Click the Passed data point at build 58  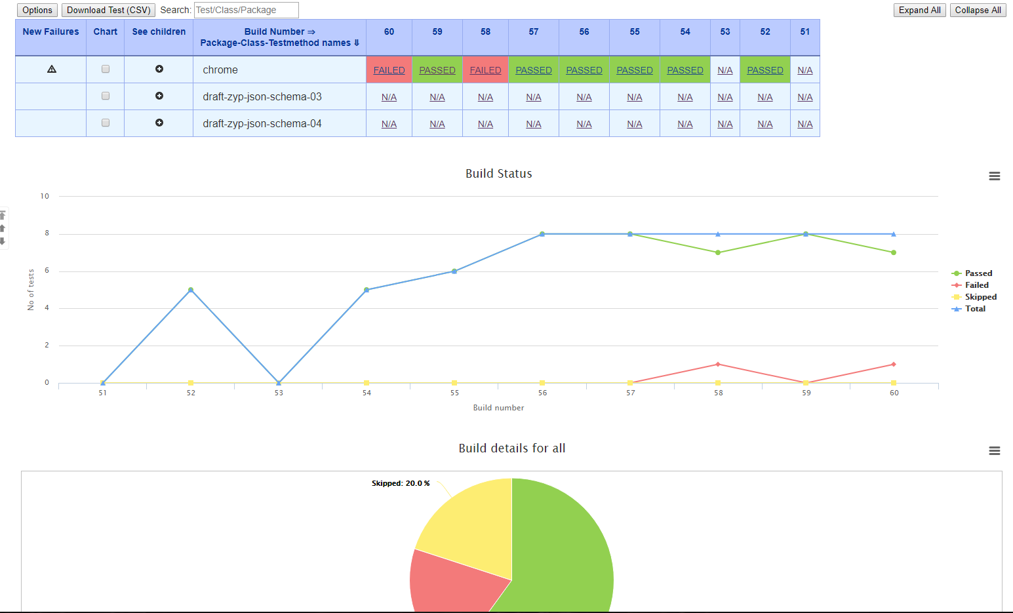[x=718, y=252]
